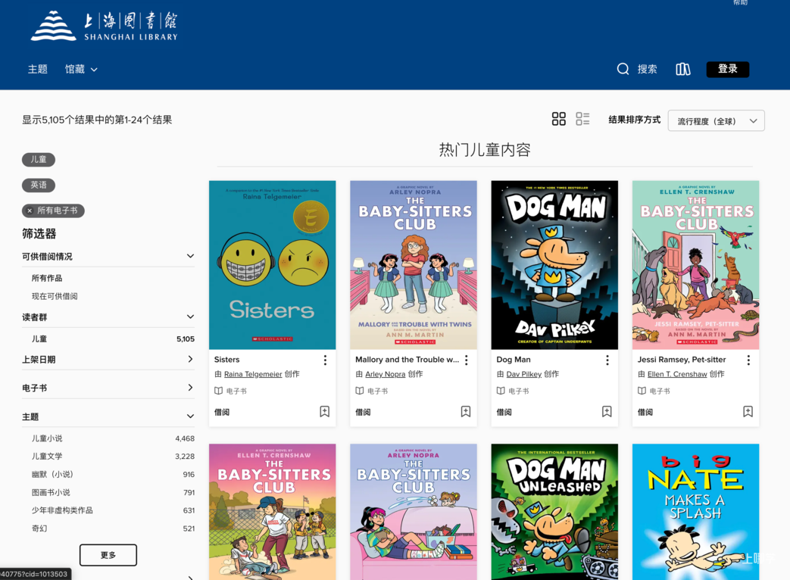The image size is (790, 580).
Task: Open author Arley Nopra link
Action: [x=385, y=374]
